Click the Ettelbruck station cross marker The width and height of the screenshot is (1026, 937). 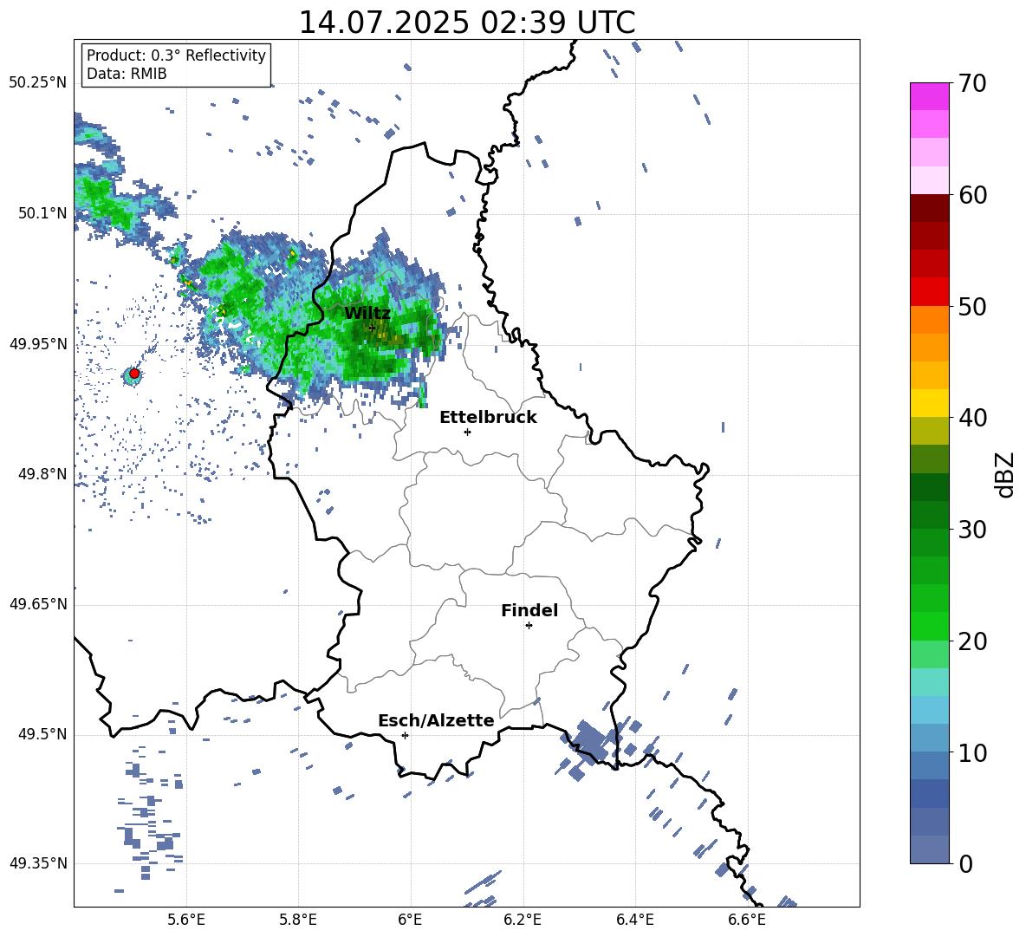[x=467, y=432]
